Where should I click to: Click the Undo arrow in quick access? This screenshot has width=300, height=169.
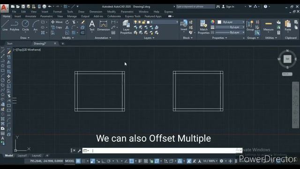coord(50,7)
